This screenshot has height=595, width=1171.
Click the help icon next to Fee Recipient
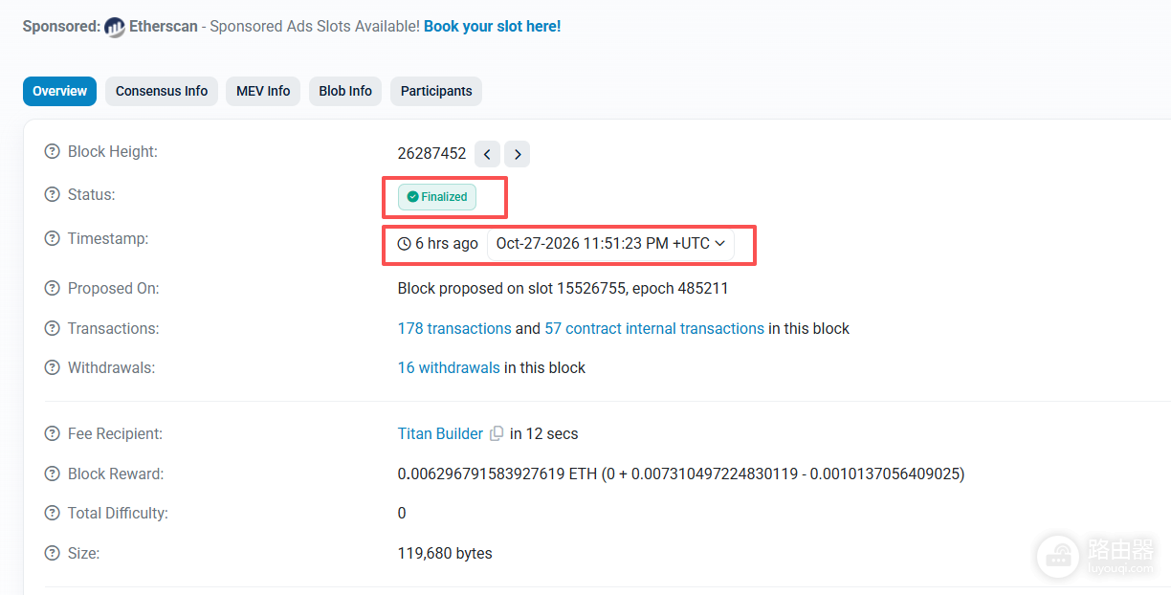coord(53,434)
